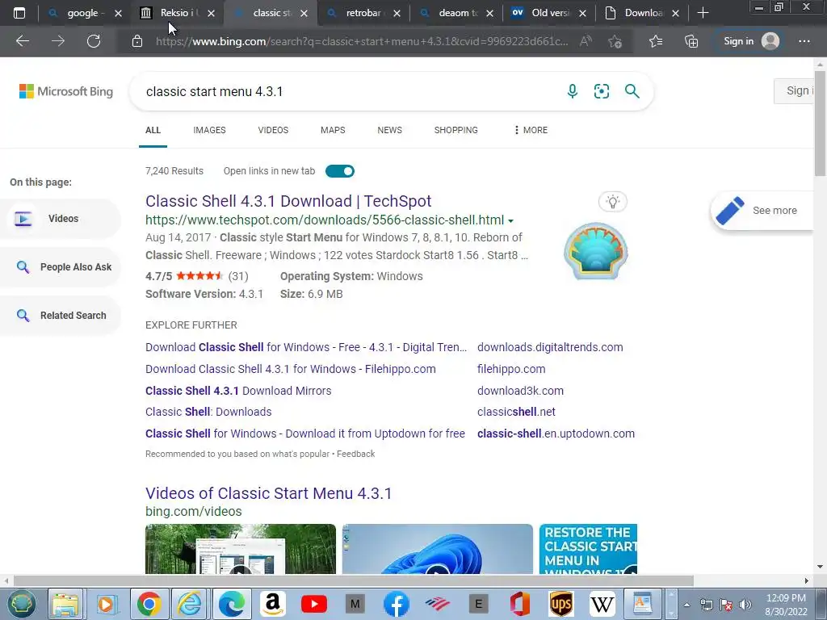Click the horizontal scrollbar thumb
The width and height of the screenshot is (827, 620).
(x=354, y=581)
